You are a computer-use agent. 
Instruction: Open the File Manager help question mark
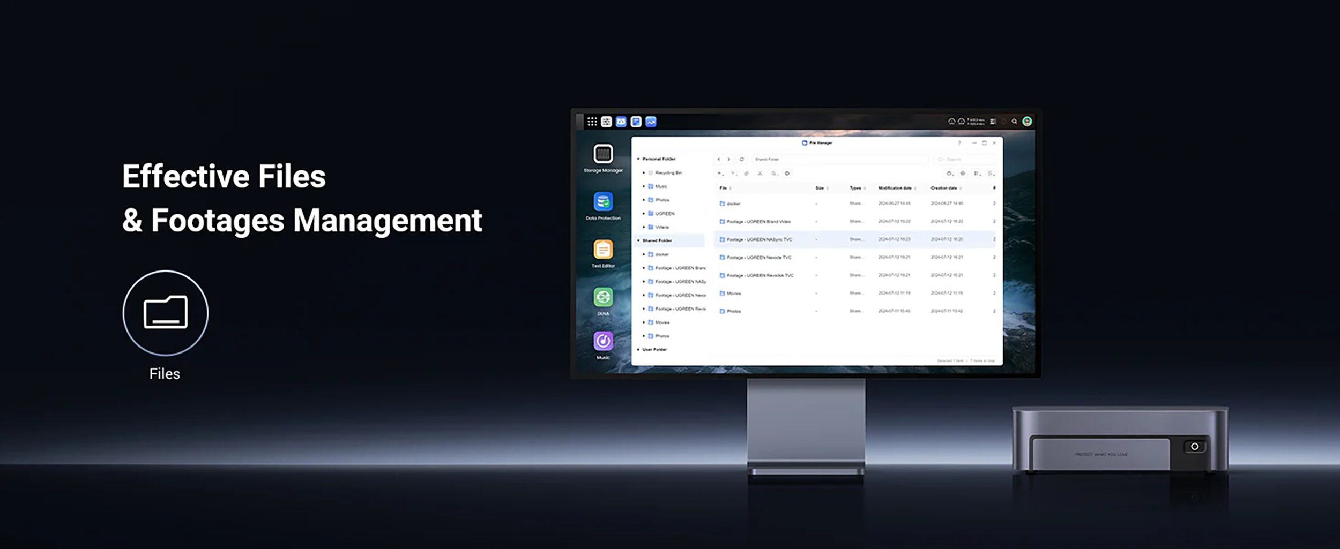959,143
